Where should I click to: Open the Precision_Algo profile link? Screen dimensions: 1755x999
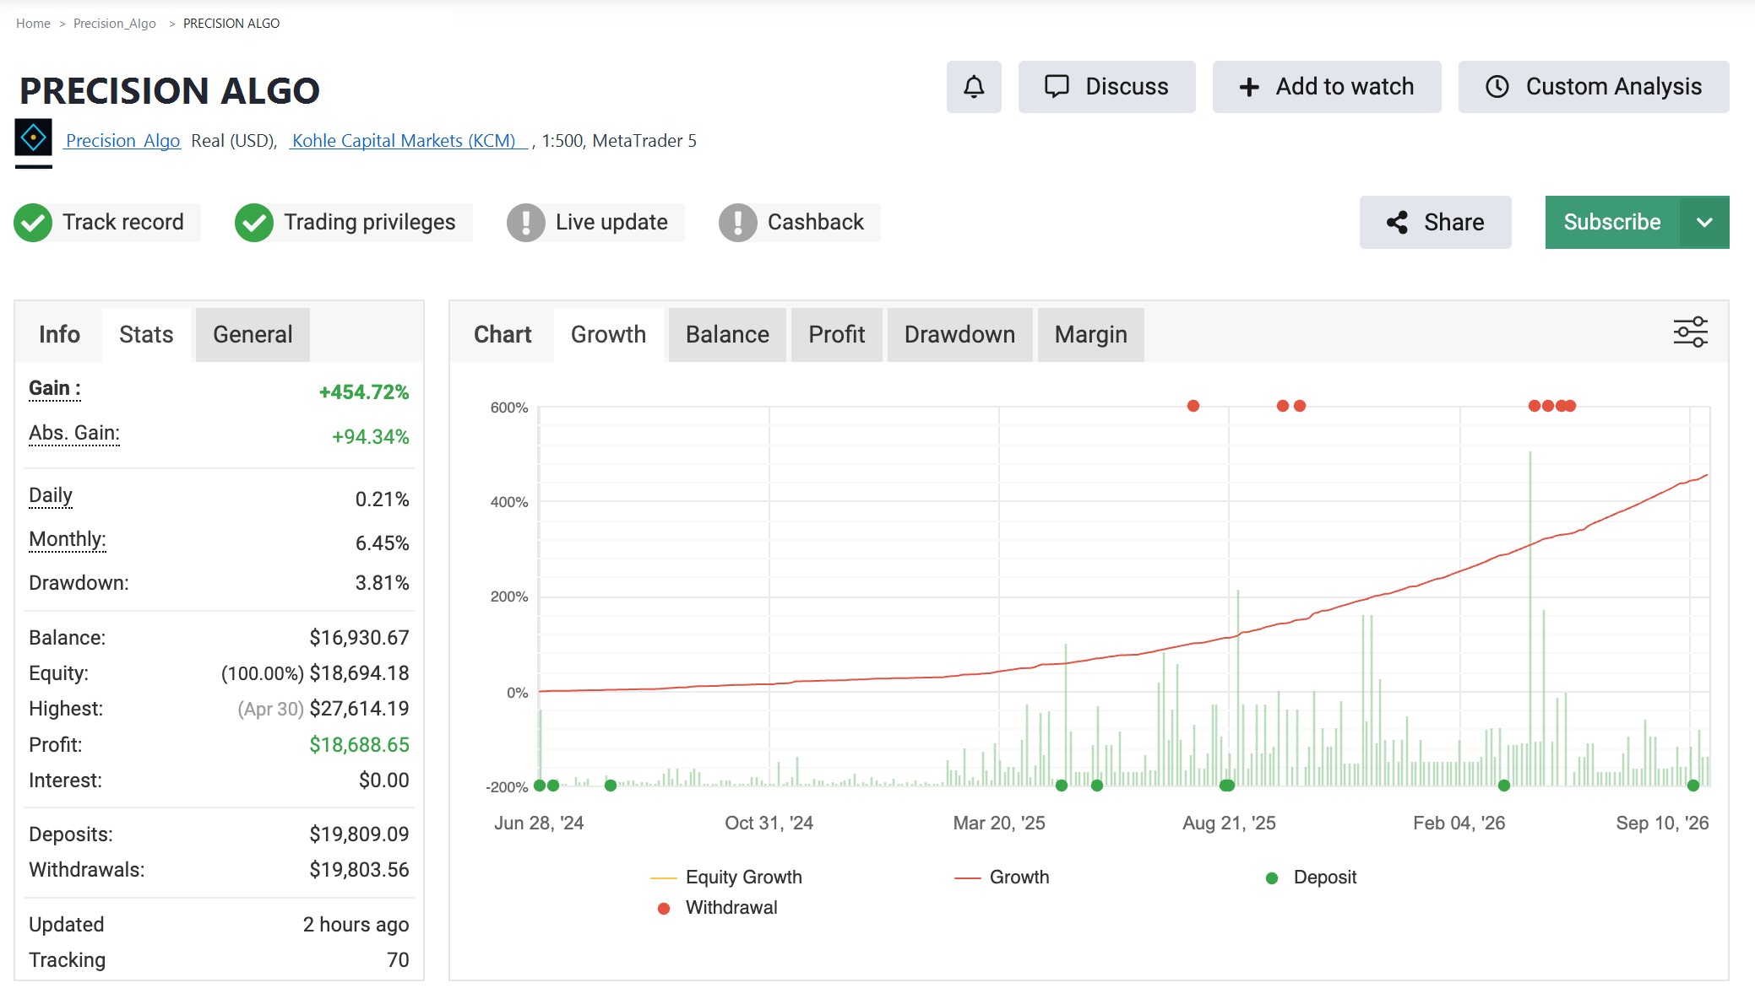(x=122, y=141)
